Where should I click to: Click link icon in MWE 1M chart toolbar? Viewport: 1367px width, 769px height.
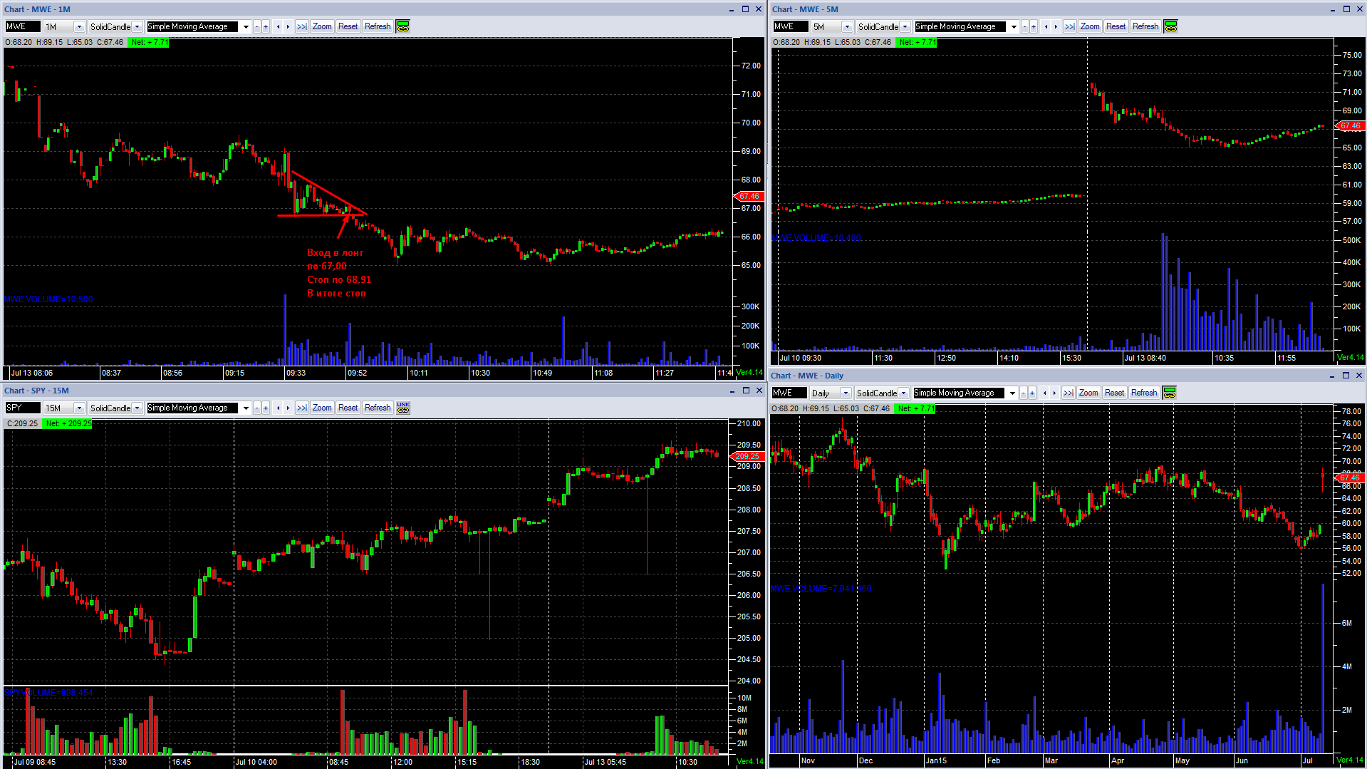pyautogui.click(x=403, y=26)
